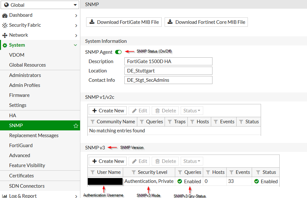Toggle the SNMP favorite star

click(76, 126)
